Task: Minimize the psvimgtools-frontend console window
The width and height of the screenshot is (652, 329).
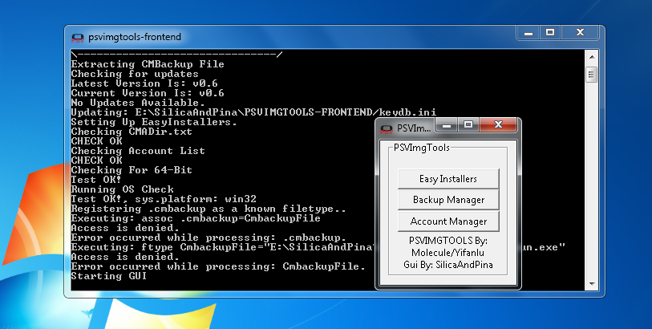Action: click(x=528, y=34)
